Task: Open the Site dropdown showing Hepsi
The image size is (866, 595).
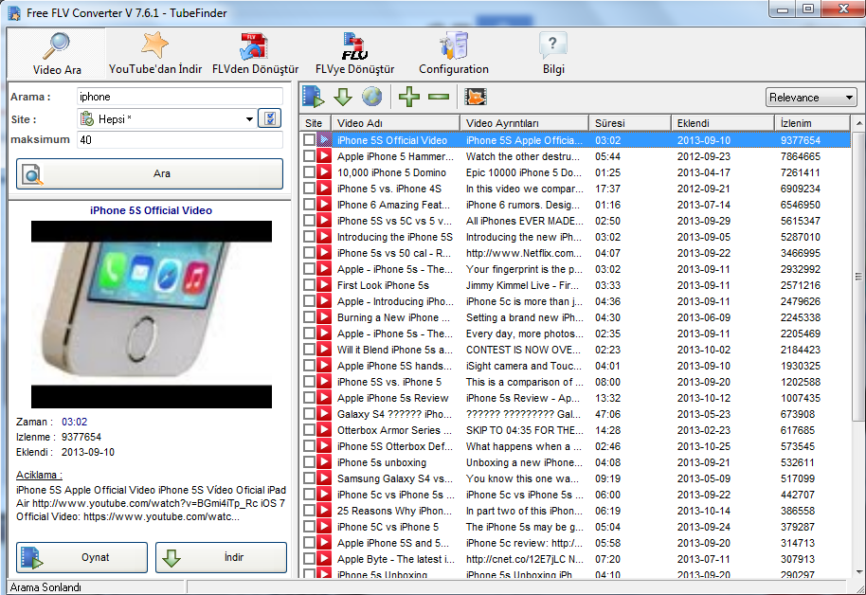Action: [166, 118]
